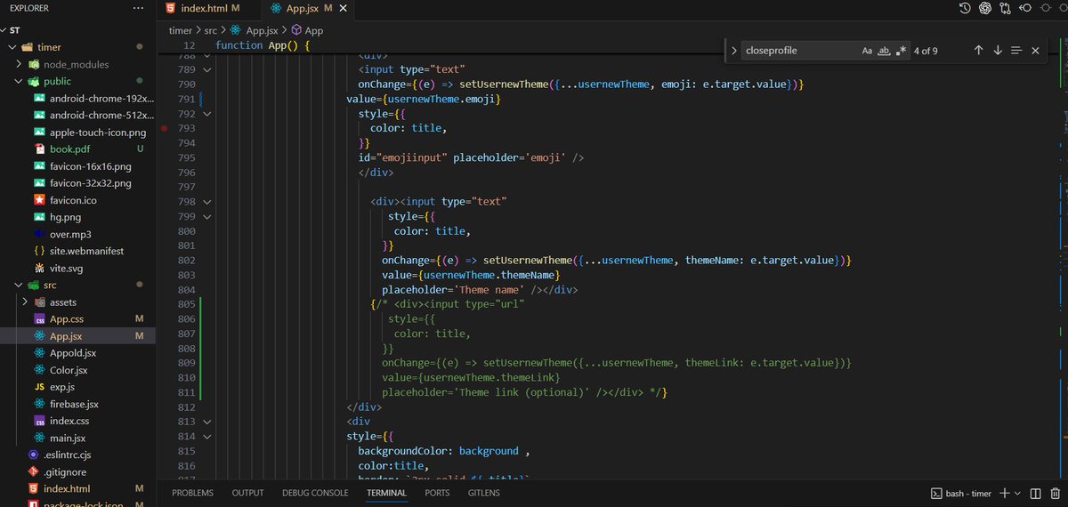Collapse the timer folder
The width and height of the screenshot is (1068, 507).
coord(12,47)
